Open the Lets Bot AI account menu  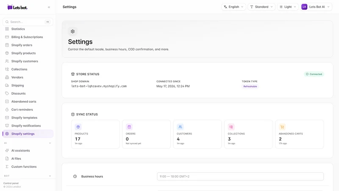[x=316, y=7]
